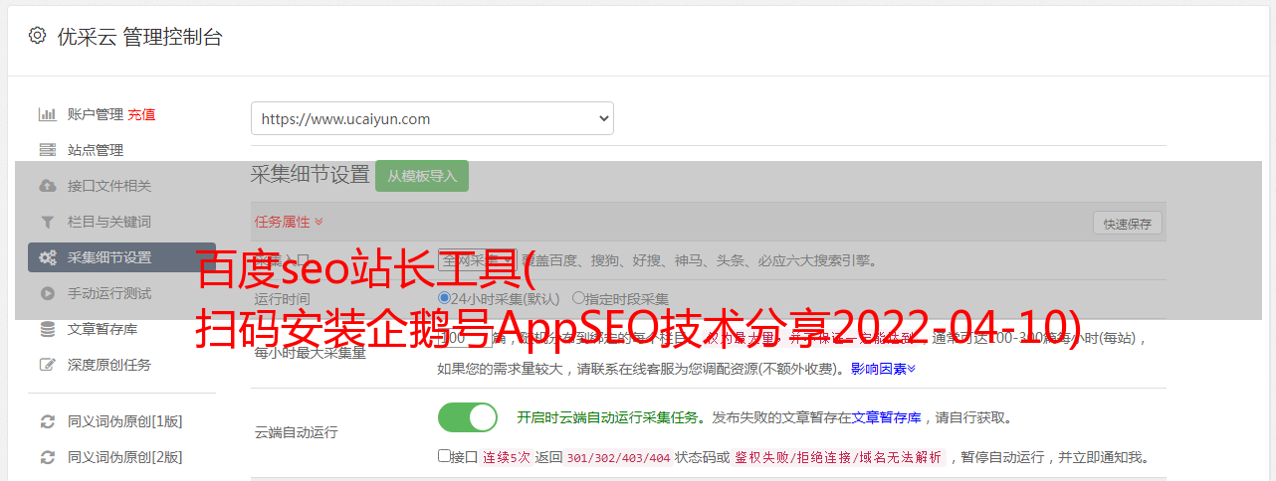
Task: Click the red 充值 link
Action: [141, 114]
